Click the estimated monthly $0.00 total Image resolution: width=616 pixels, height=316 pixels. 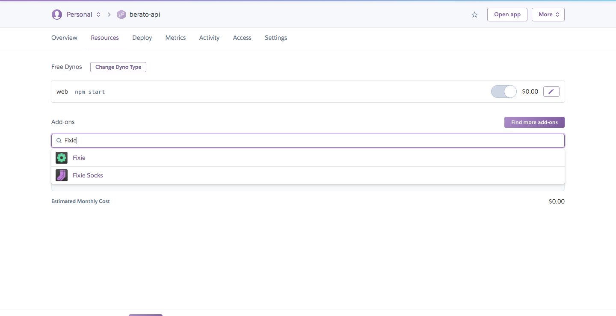[557, 201]
